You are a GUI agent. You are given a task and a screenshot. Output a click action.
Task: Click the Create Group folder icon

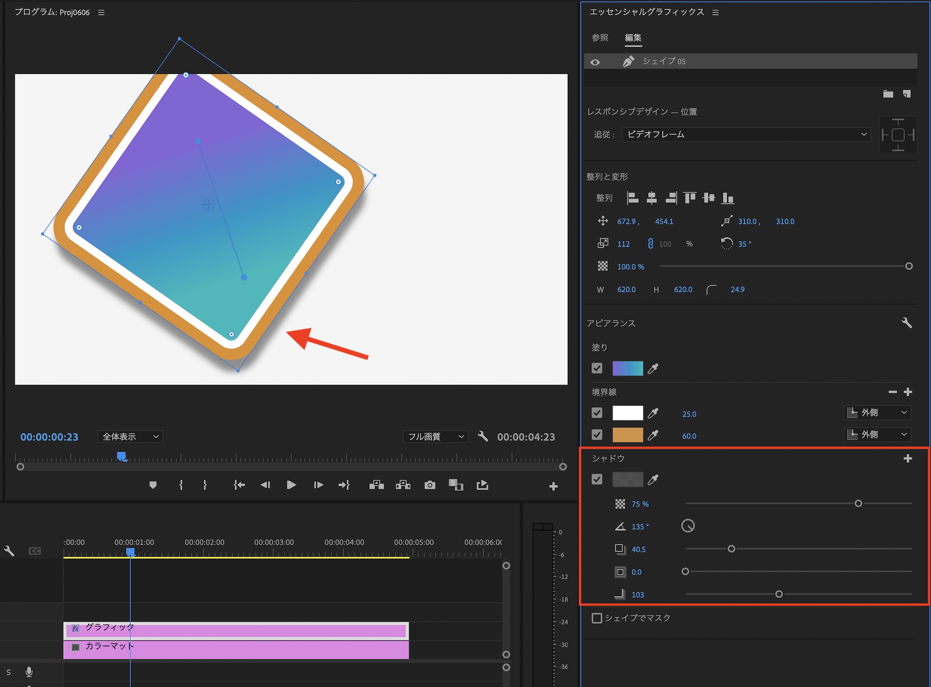click(888, 94)
